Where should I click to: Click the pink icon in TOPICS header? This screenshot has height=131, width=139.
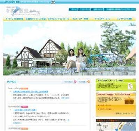point(75,82)
